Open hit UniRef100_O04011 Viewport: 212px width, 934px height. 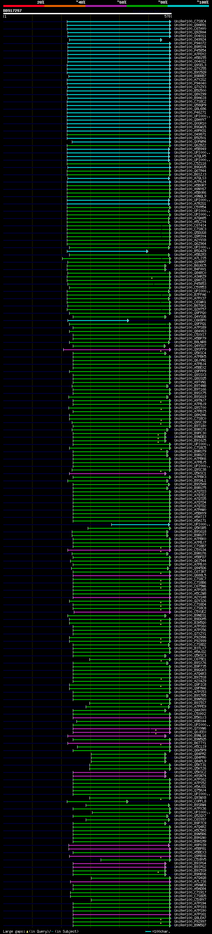click(x=190, y=36)
